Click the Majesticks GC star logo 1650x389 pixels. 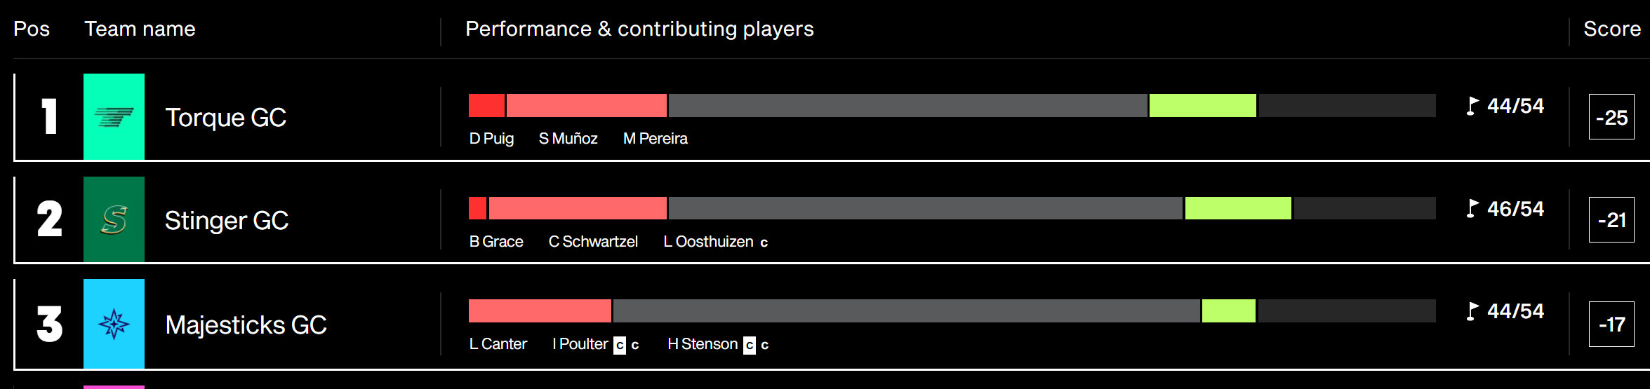114,324
